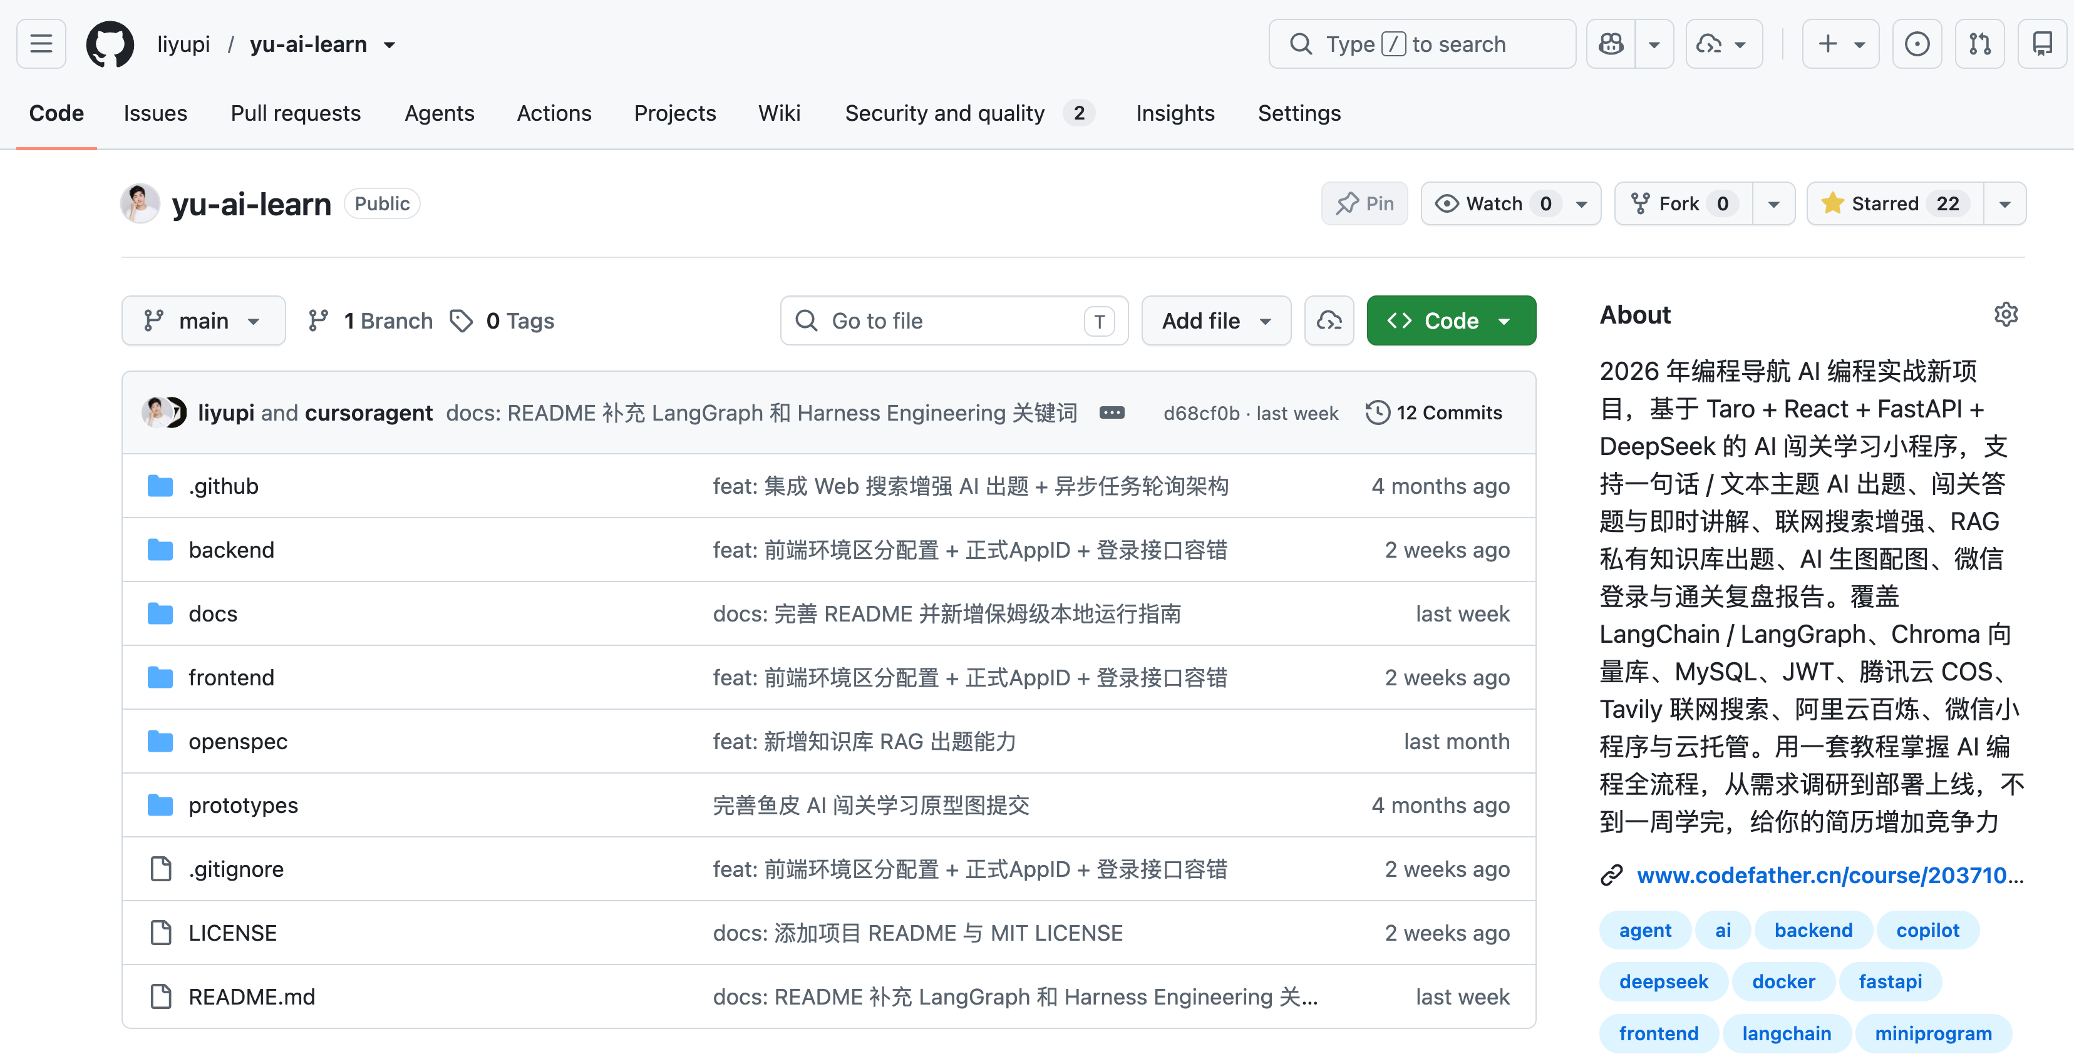Open the green Code clone dropdown
The width and height of the screenshot is (2074, 1054).
click(x=1451, y=321)
